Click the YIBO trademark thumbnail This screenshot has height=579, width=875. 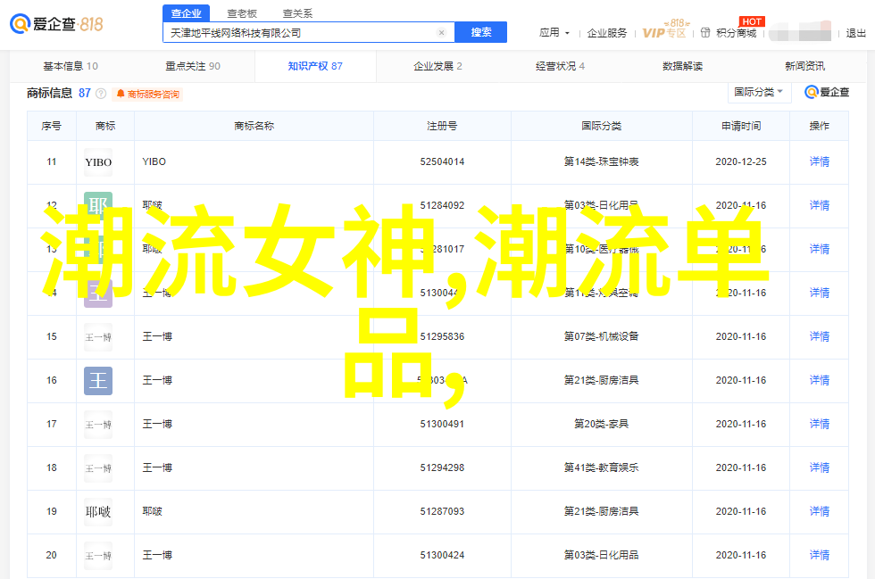pyautogui.click(x=98, y=162)
